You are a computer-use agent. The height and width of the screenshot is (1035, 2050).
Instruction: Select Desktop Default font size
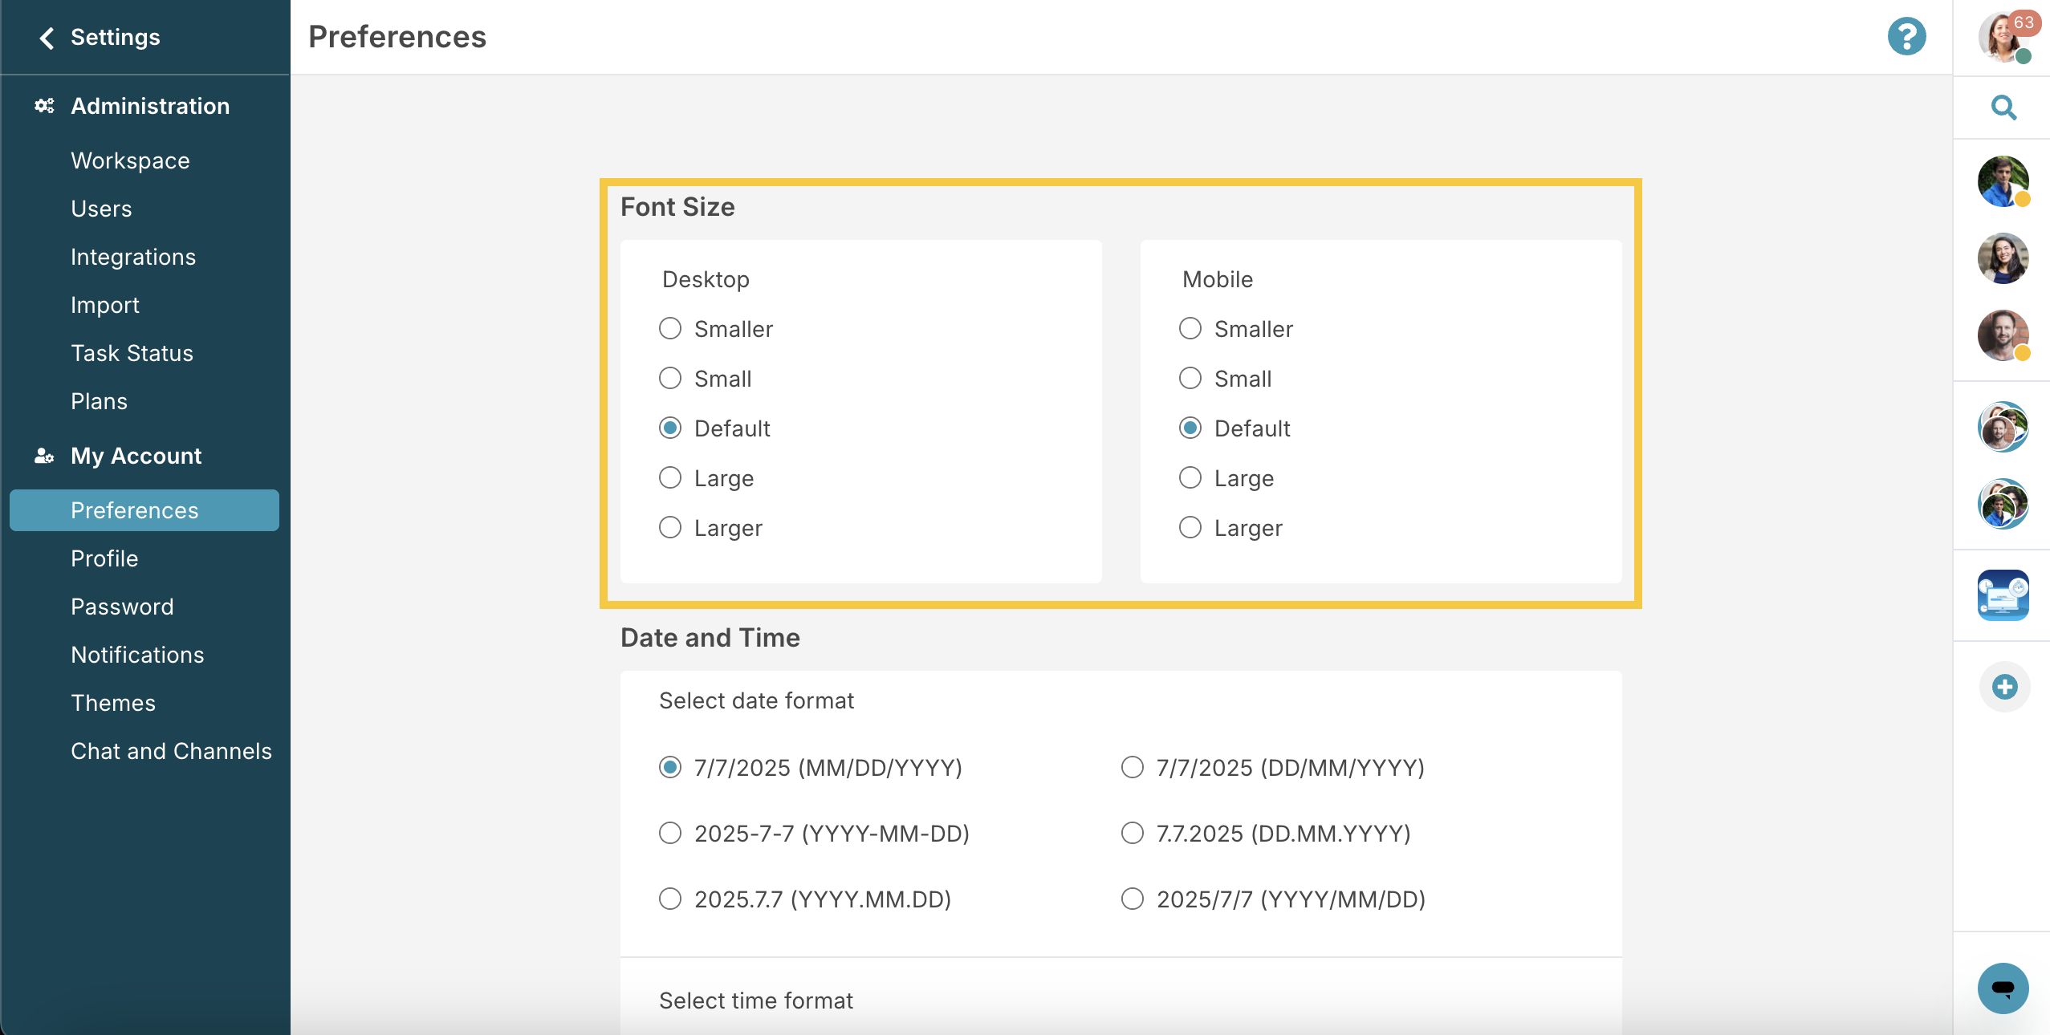click(670, 428)
